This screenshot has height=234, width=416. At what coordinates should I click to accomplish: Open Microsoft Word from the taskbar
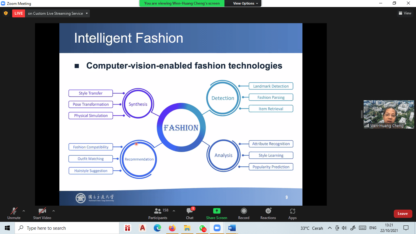click(232, 228)
